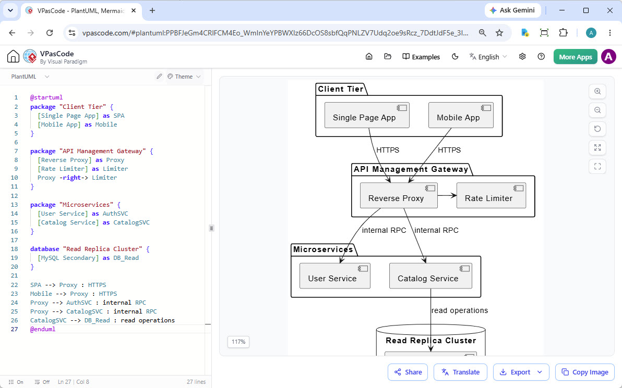The image size is (622, 388).
Task: Click the More Apps button
Action: (575, 57)
